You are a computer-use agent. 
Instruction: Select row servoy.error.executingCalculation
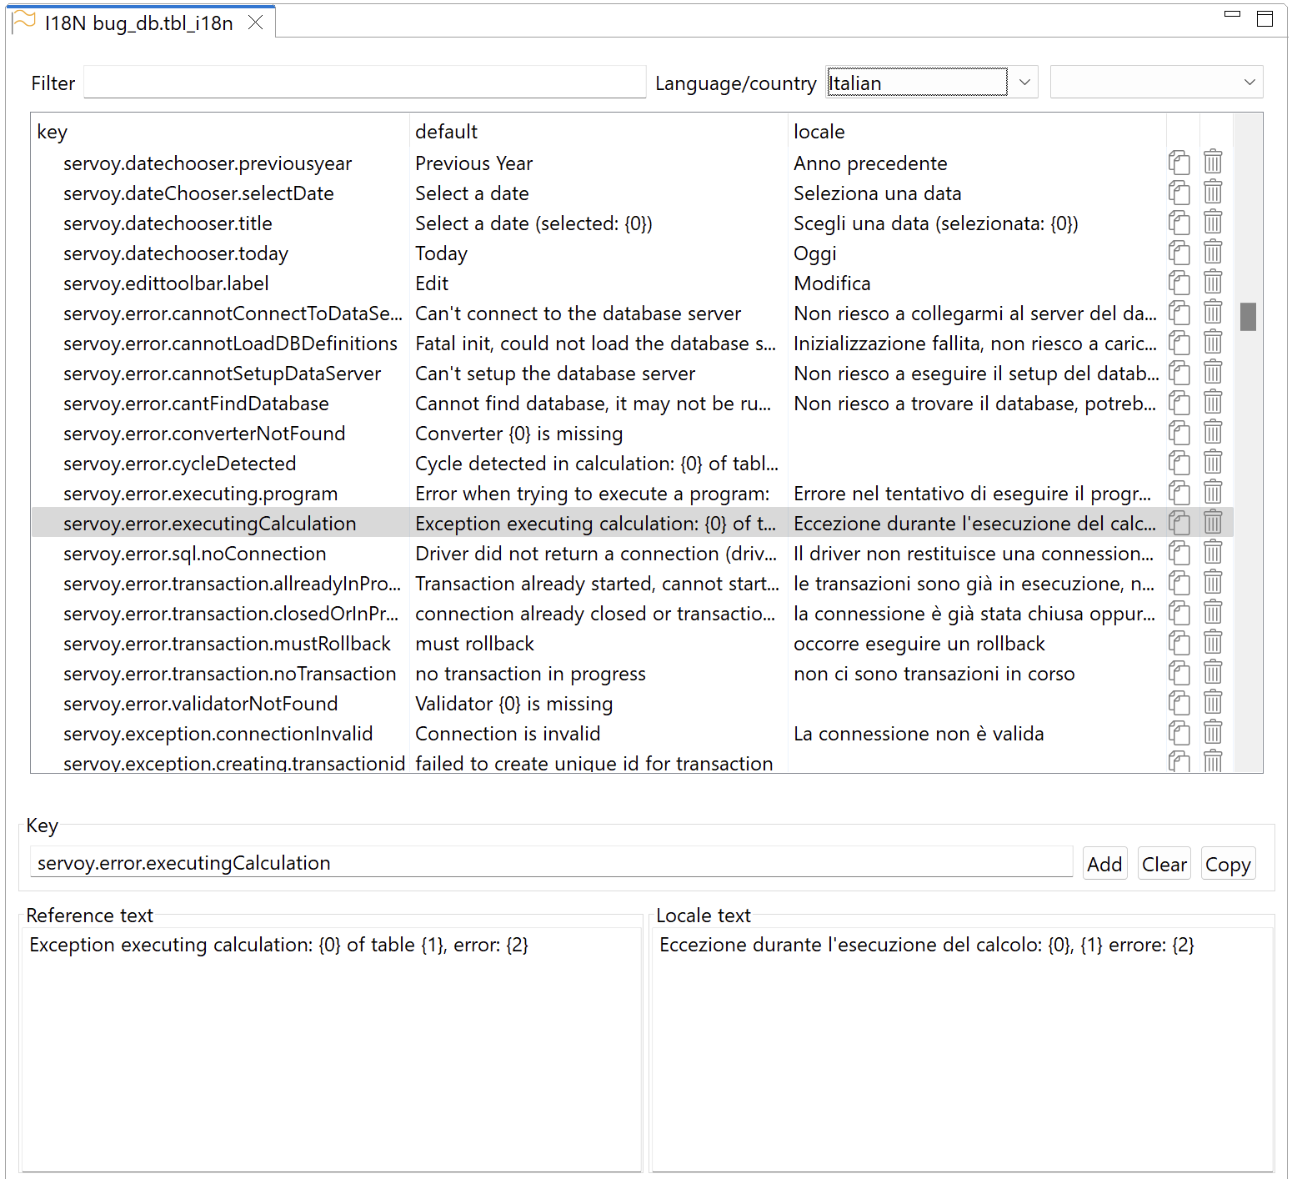pos(632,523)
